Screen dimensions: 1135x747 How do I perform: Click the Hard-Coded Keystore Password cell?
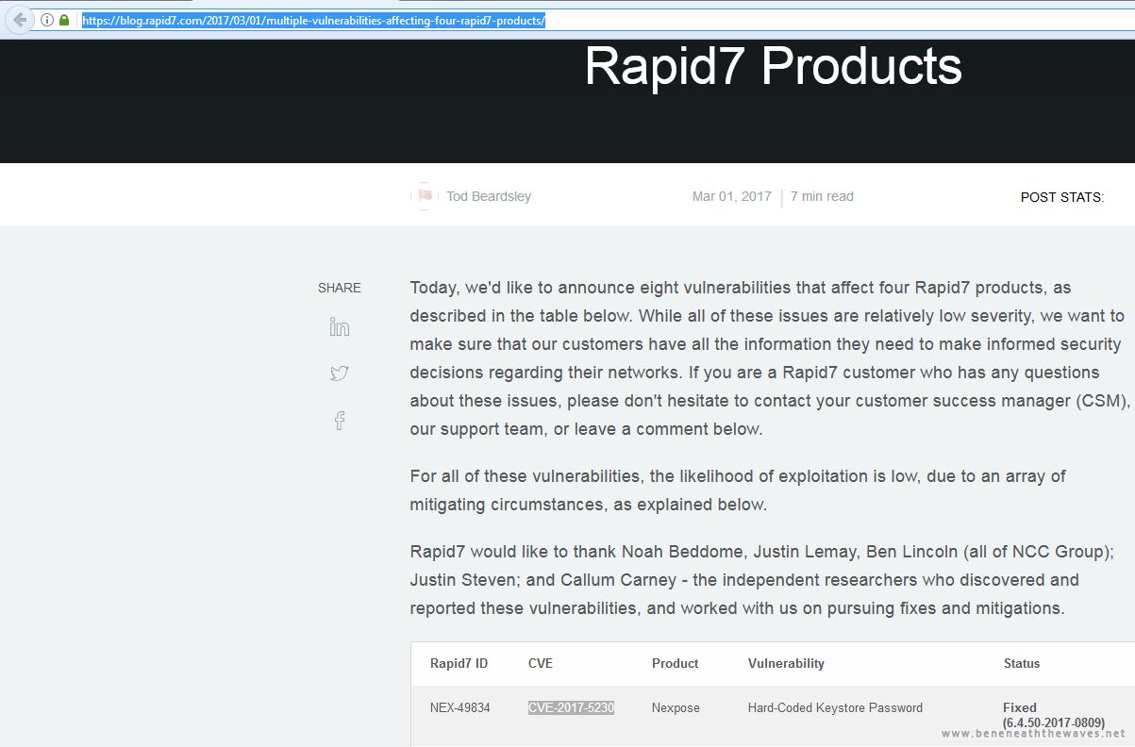pyautogui.click(x=835, y=707)
